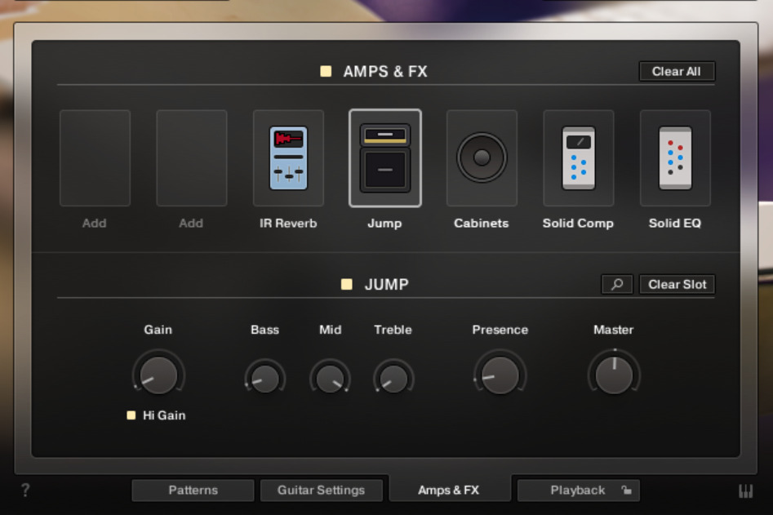Screen dimensions: 773x515
Task: Select the Jump amp slot
Action: [x=385, y=158]
